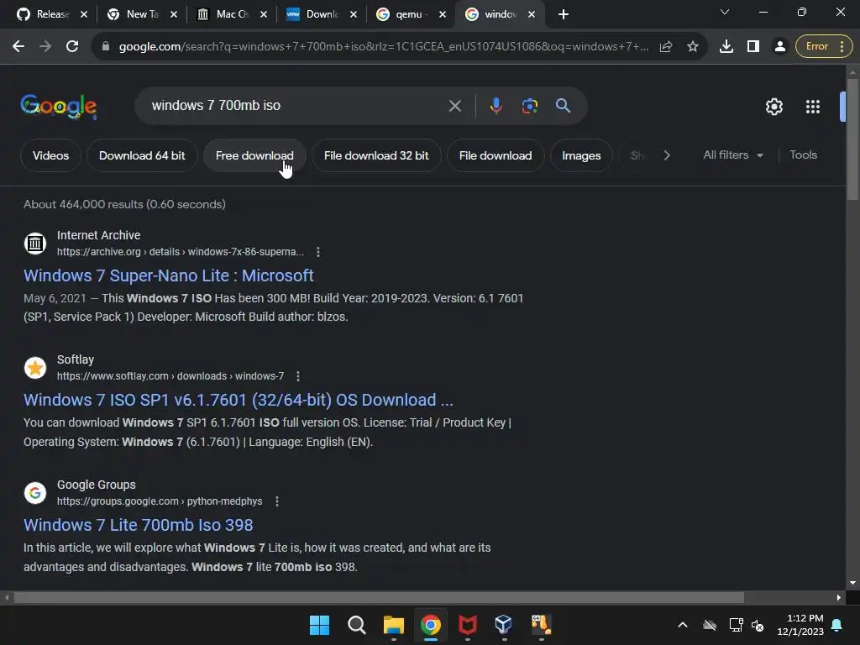Click the muted volume tray icon
Viewport: 860px width, 645px height.
758,625
